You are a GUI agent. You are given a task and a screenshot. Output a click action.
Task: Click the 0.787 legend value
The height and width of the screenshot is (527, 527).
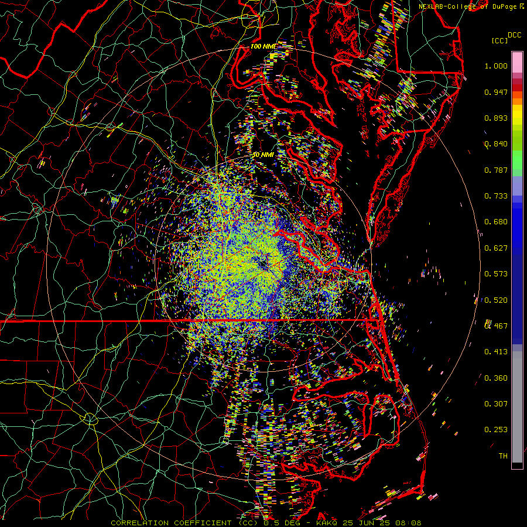coord(496,170)
